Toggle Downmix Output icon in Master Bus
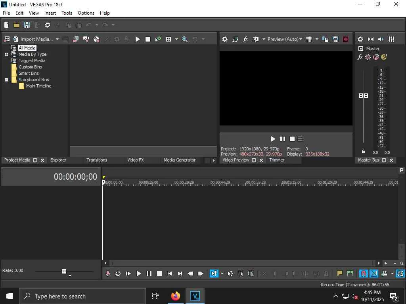Image resolution: width=406 pixels, height=304 pixels. tap(371, 39)
